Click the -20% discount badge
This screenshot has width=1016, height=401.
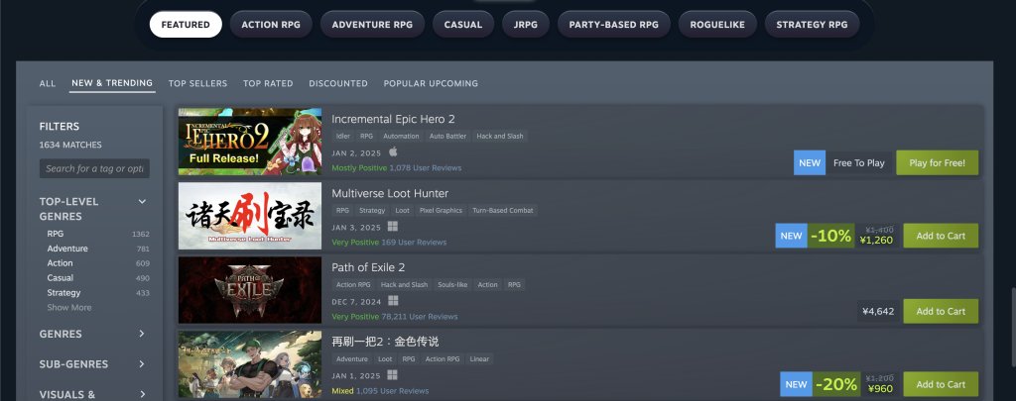pos(835,384)
